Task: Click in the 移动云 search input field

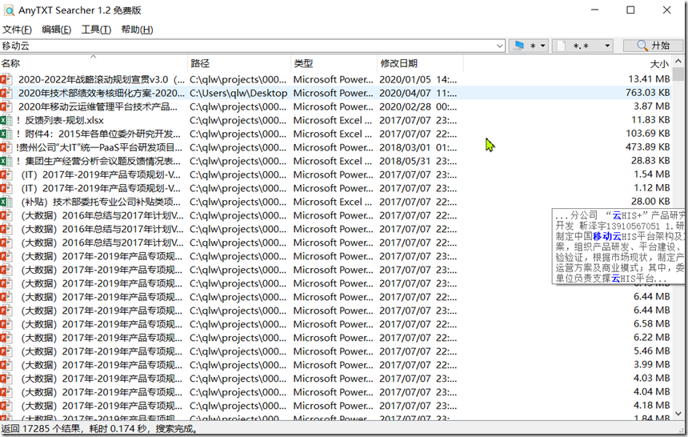Action: pyautogui.click(x=240, y=46)
